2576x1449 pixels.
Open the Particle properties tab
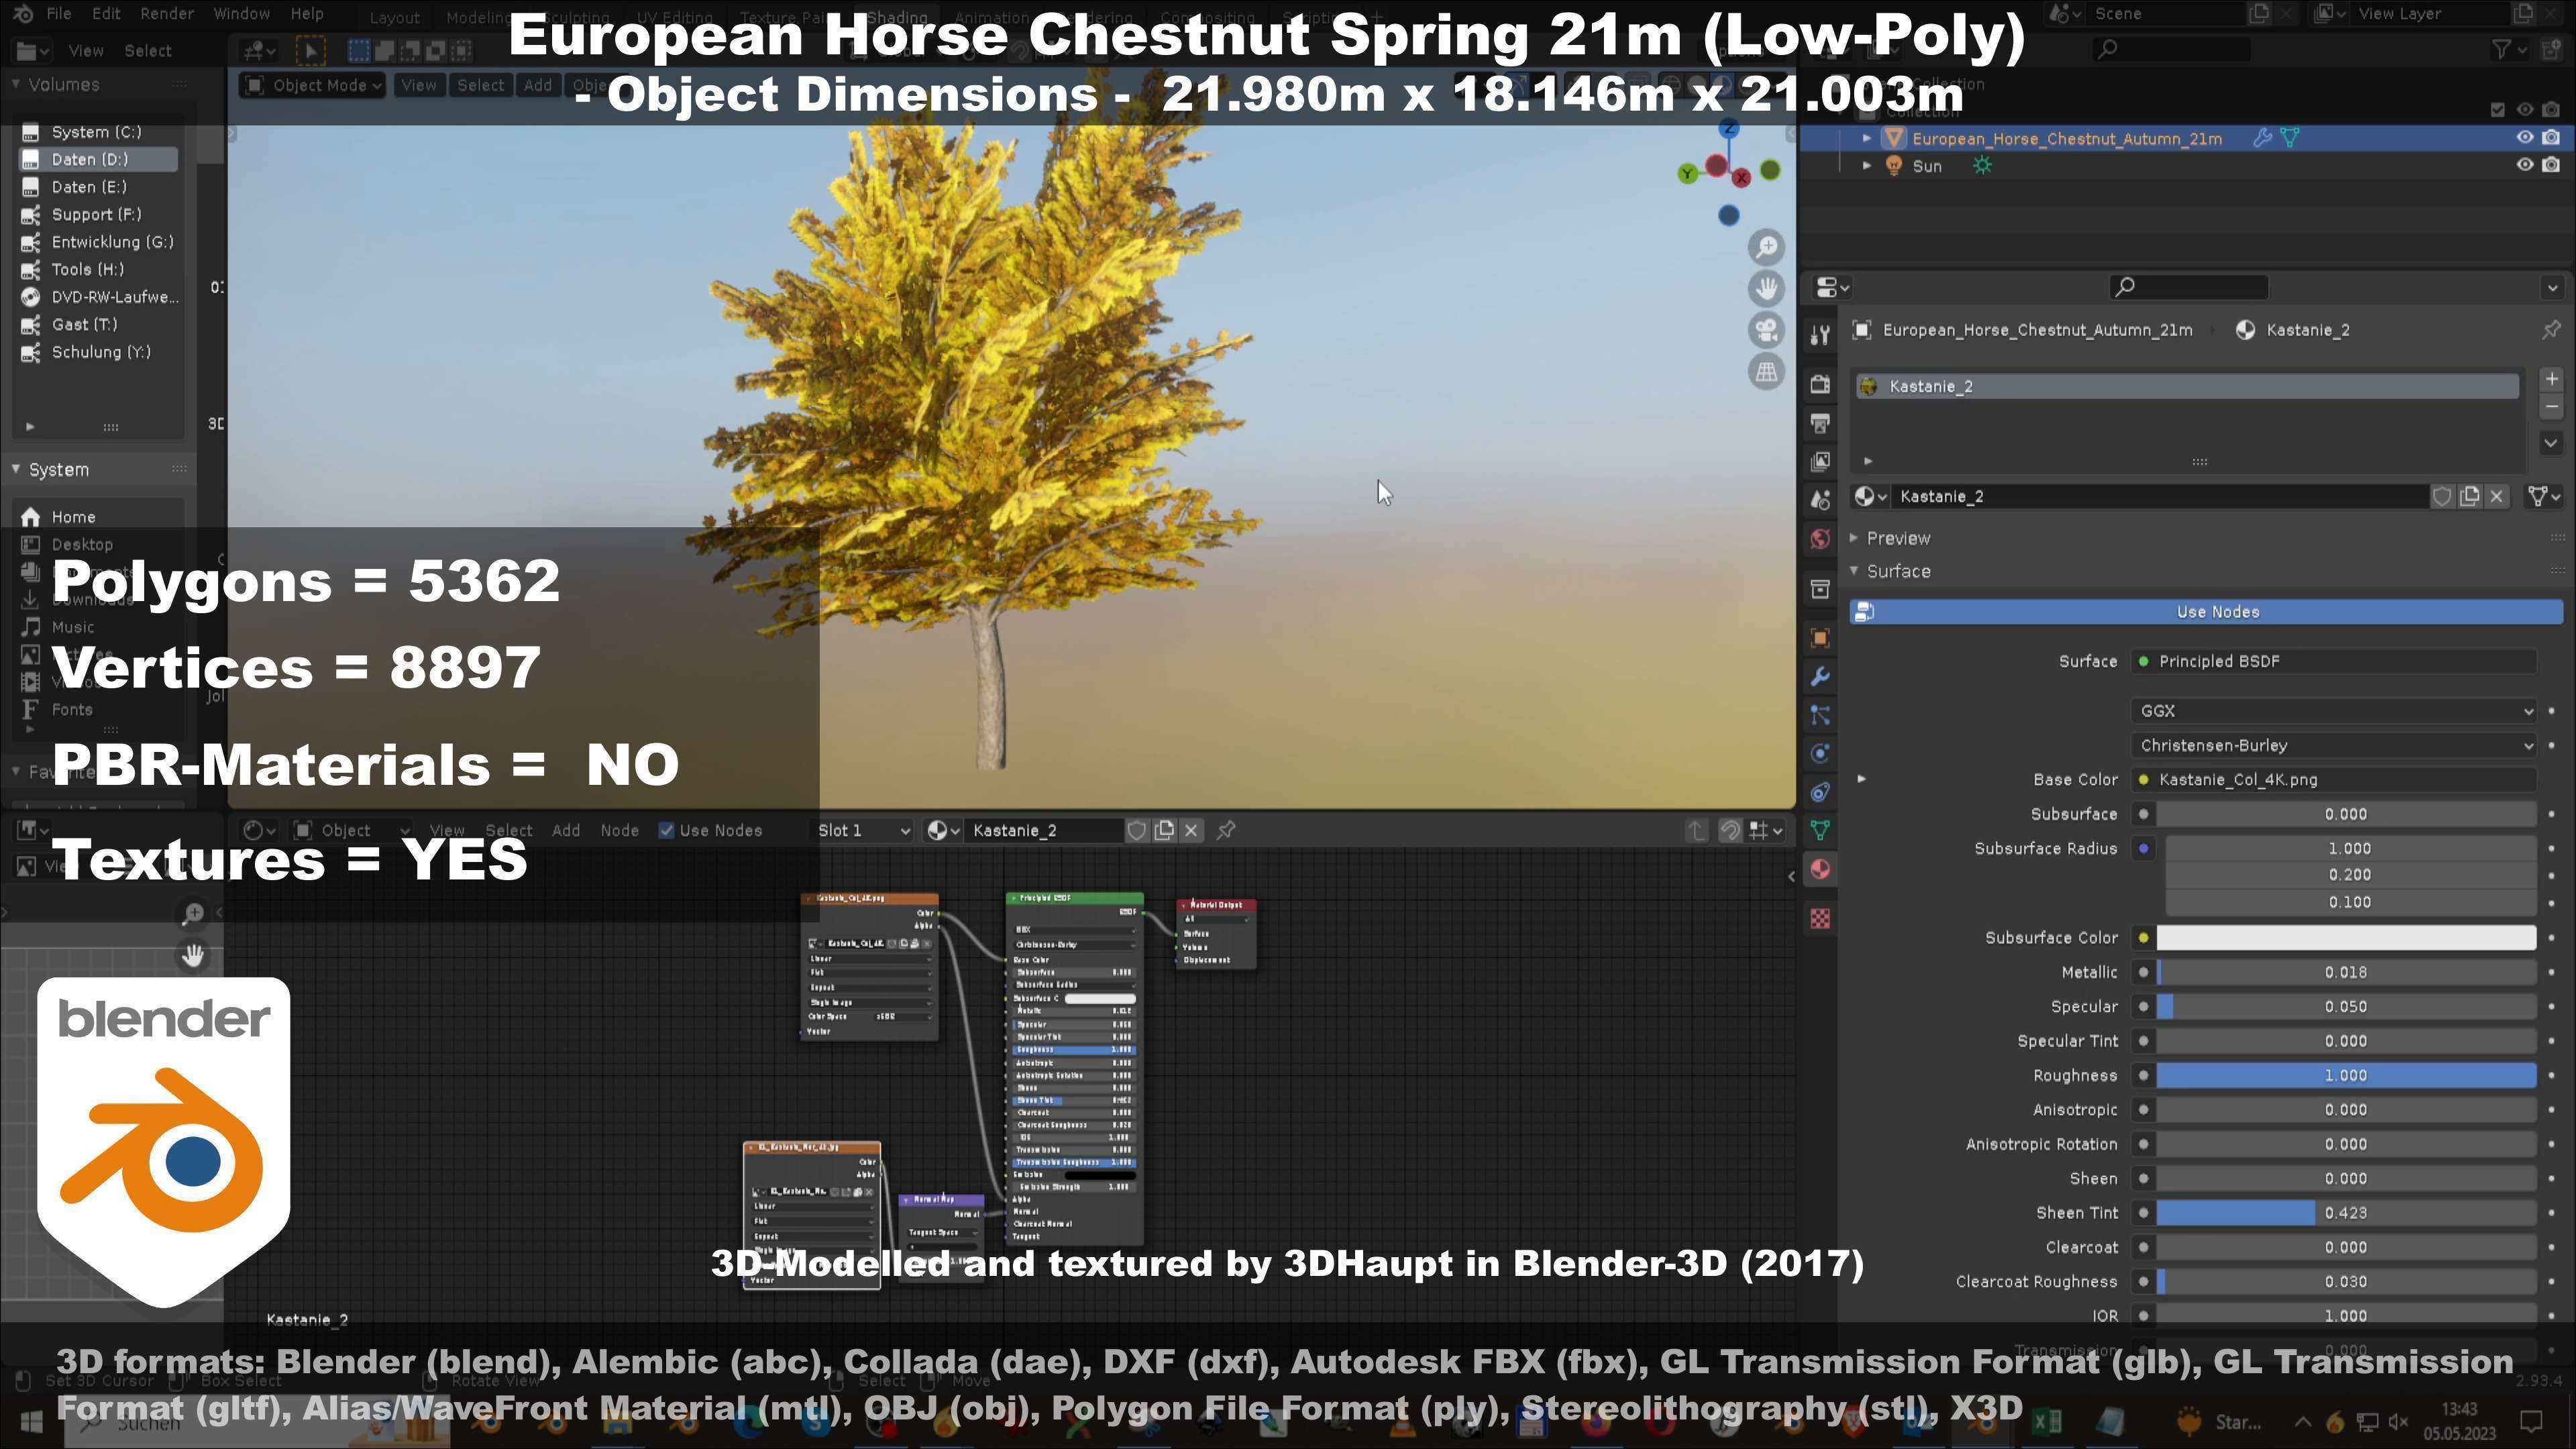pyautogui.click(x=1820, y=715)
